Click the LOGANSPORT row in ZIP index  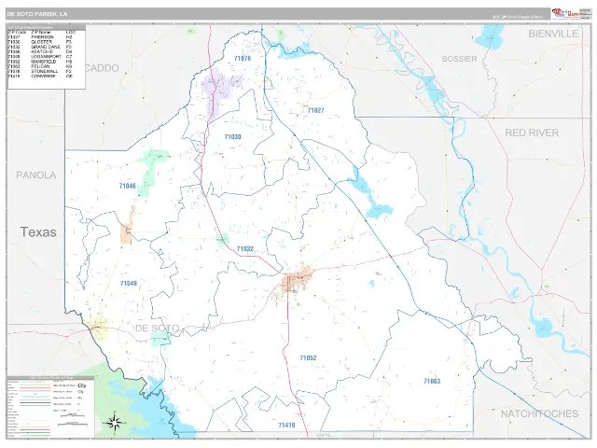pyautogui.click(x=41, y=57)
